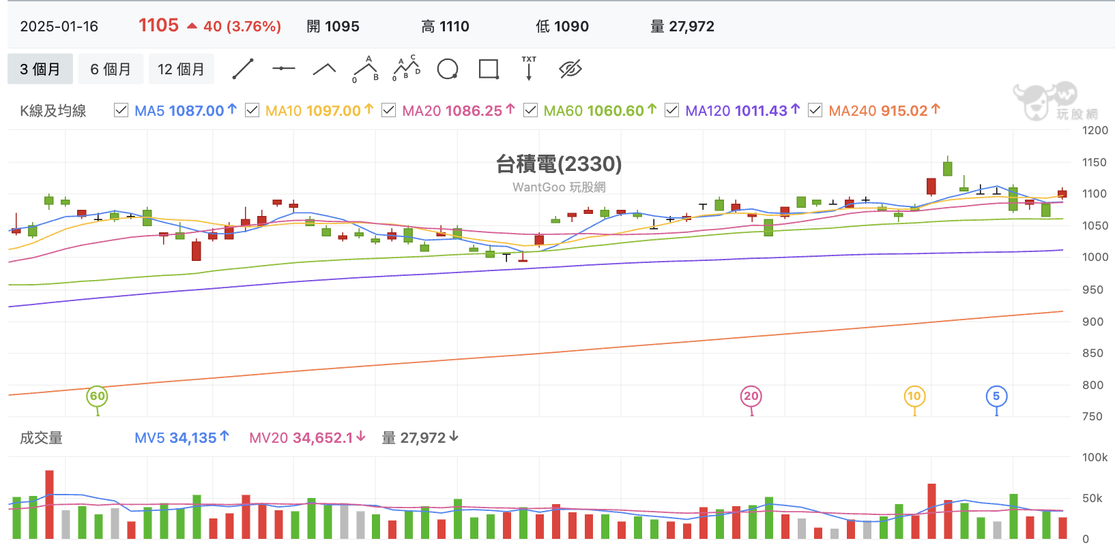
Task: Uncheck the MA120 moving average checkbox
Action: tap(671, 110)
